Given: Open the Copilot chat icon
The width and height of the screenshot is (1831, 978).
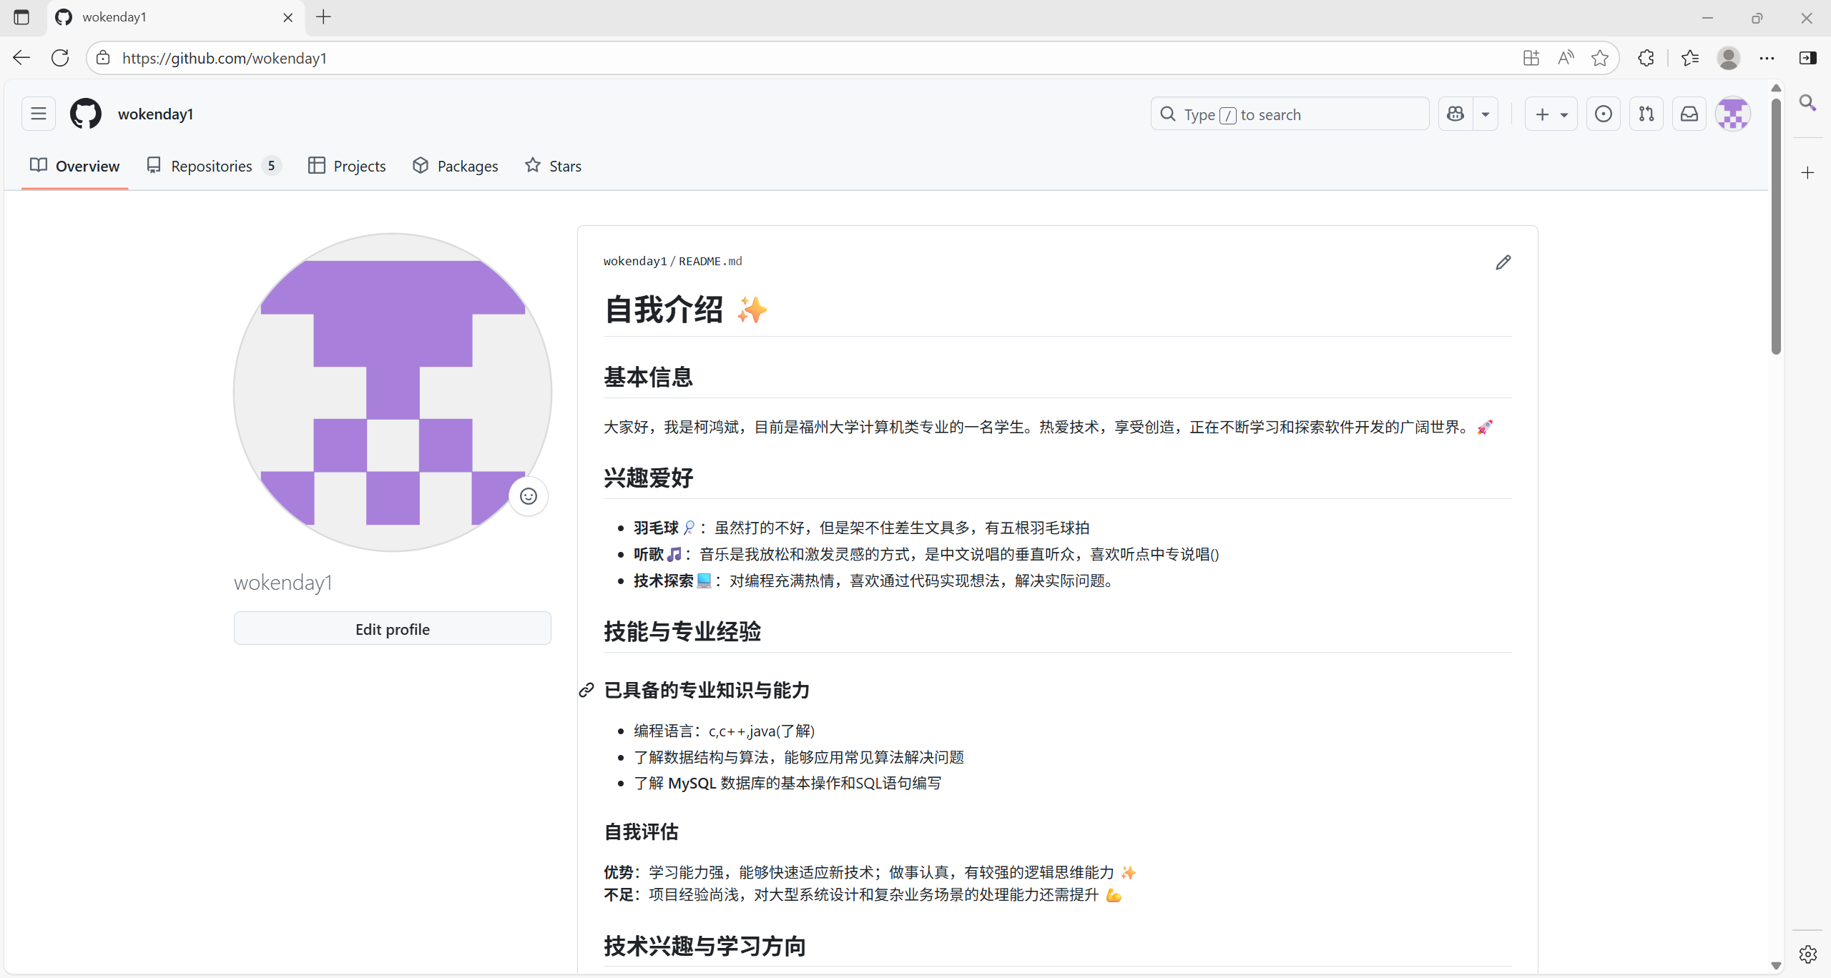Looking at the screenshot, I should 1456,114.
